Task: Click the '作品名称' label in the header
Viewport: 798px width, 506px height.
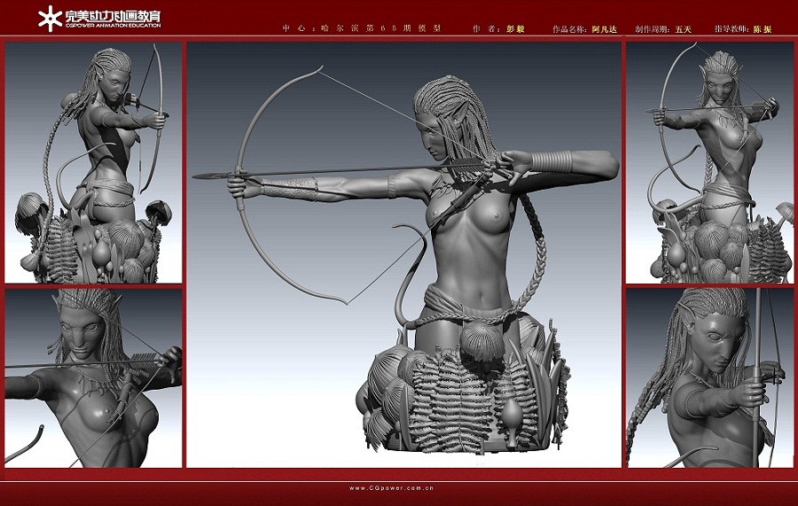Action: [x=569, y=29]
